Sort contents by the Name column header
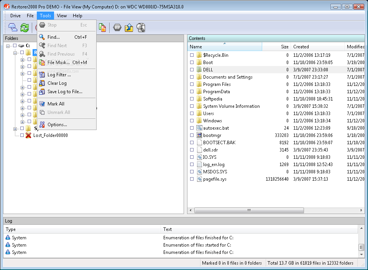Screen dimensions: 368x270 point(225,47)
